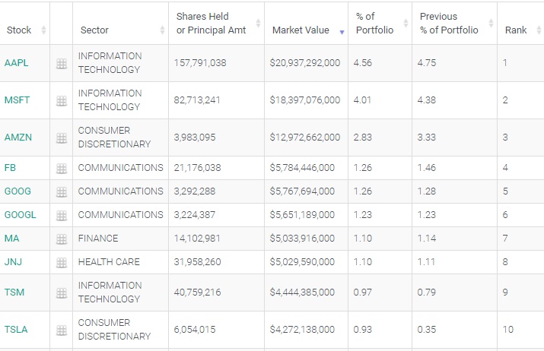This screenshot has width=544, height=351.
Task: Click the grid icon beside JNJ
Action: click(x=62, y=263)
